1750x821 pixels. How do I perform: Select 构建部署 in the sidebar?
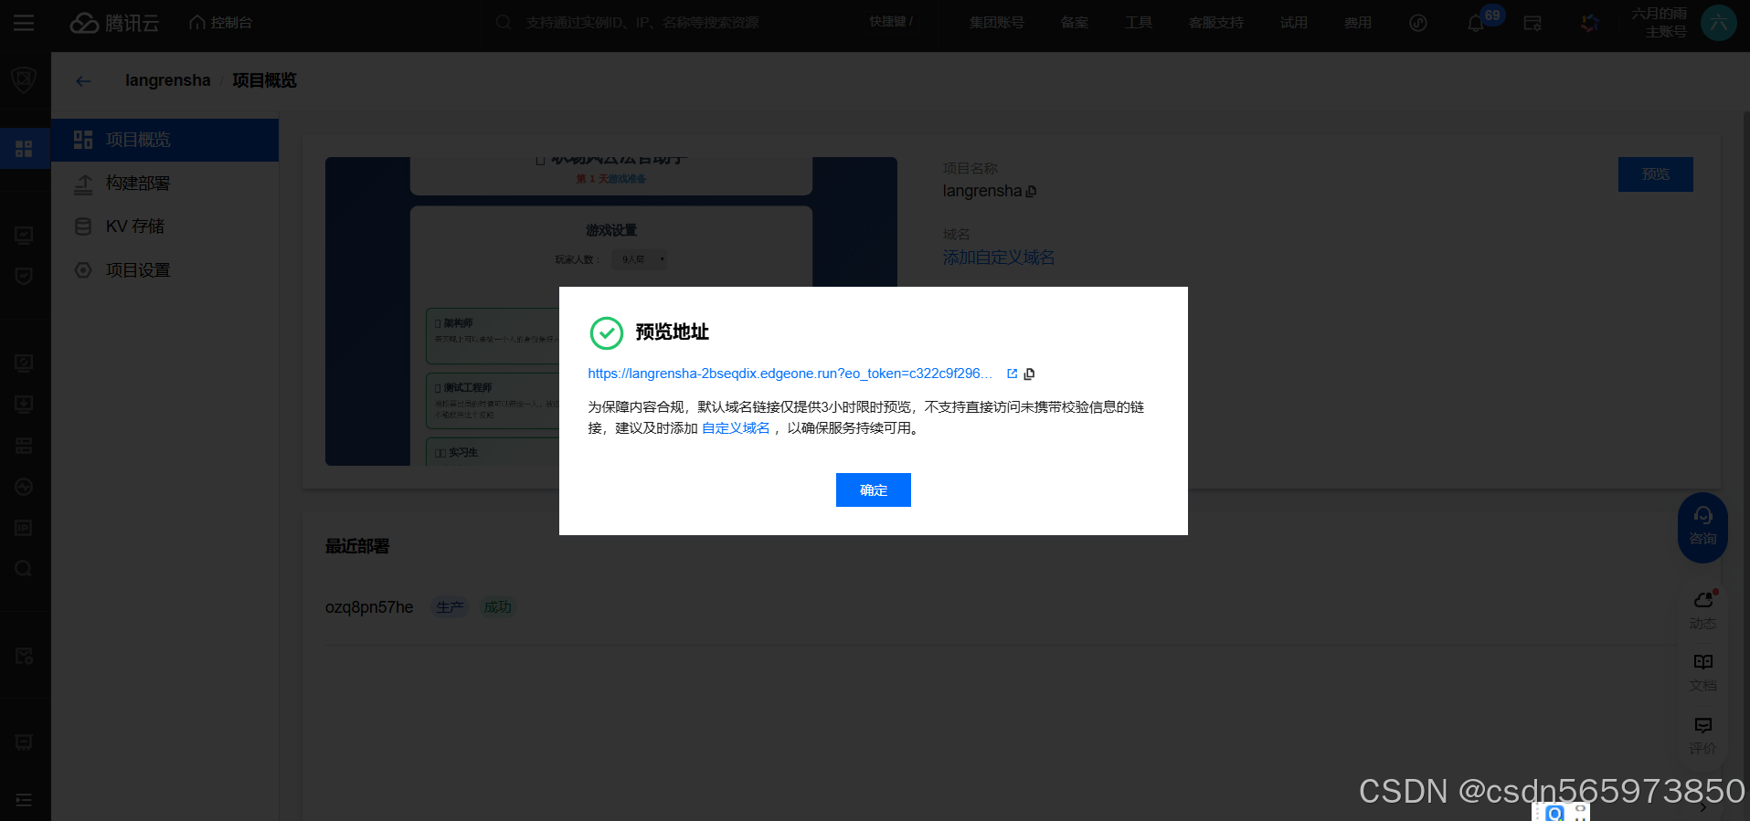[x=164, y=184]
